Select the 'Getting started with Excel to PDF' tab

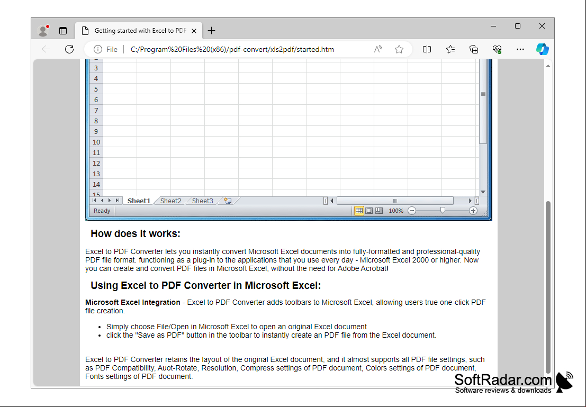pos(139,31)
